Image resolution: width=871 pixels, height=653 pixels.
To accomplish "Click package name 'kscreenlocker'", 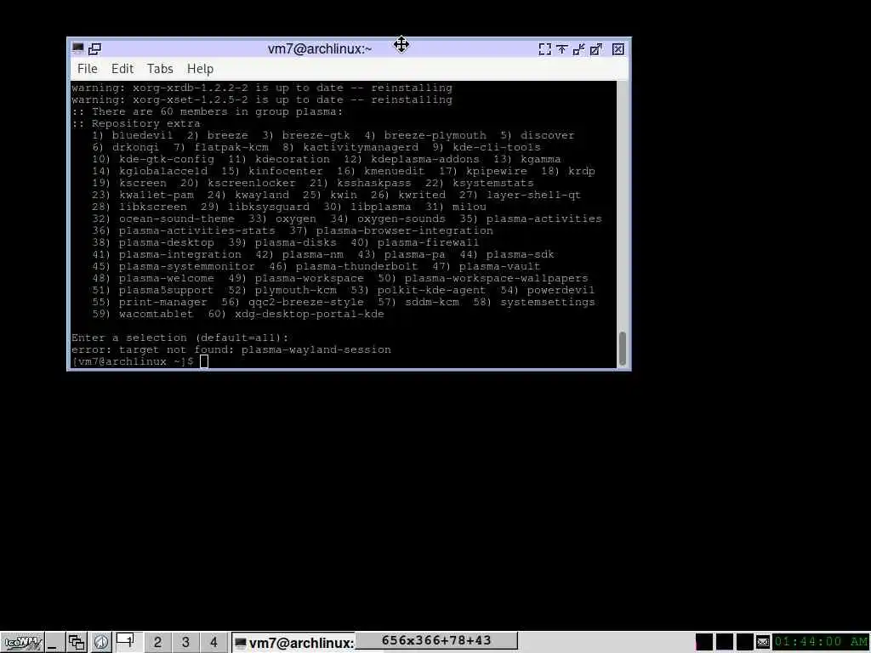I will pos(252,184).
